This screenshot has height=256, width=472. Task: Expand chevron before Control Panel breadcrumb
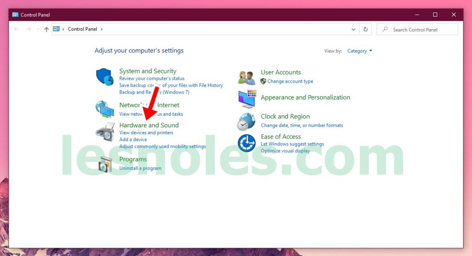pos(63,29)
